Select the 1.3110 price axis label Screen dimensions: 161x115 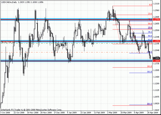[156, 4]
